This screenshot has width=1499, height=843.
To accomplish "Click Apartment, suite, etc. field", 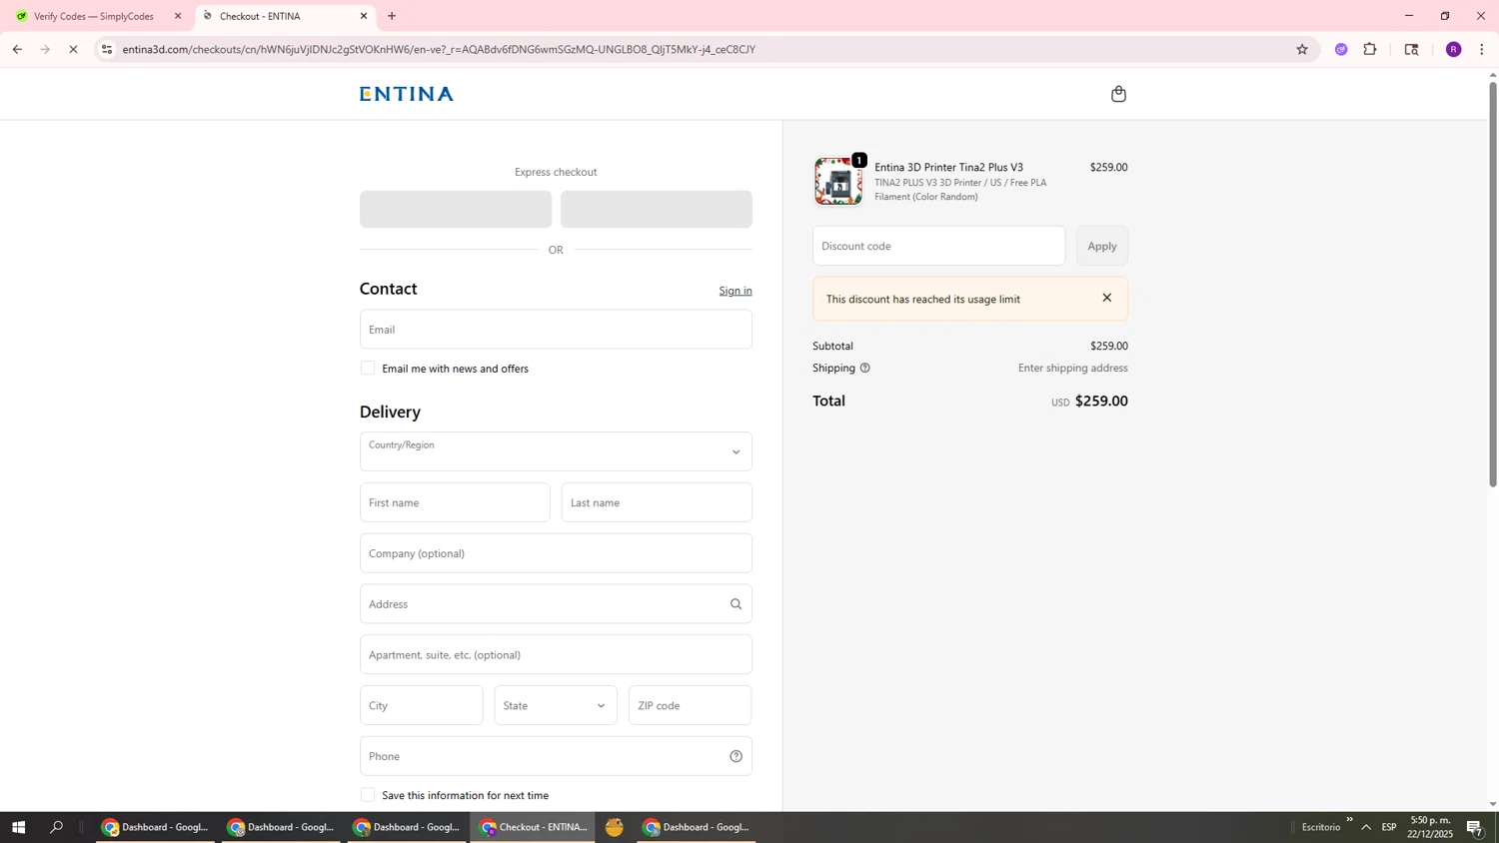I will [x=556, y=655].
